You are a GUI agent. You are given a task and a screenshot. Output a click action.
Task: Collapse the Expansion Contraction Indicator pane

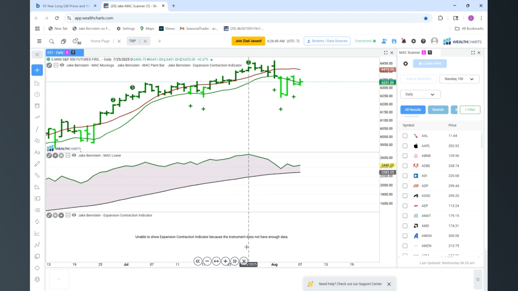[68, 215]
